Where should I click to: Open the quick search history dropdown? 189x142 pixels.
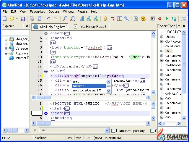[107, 130]
